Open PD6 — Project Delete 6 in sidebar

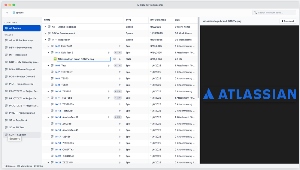(22, 76)
